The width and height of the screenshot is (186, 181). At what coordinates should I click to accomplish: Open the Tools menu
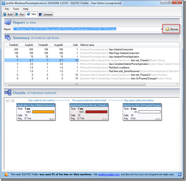point(16,9)
